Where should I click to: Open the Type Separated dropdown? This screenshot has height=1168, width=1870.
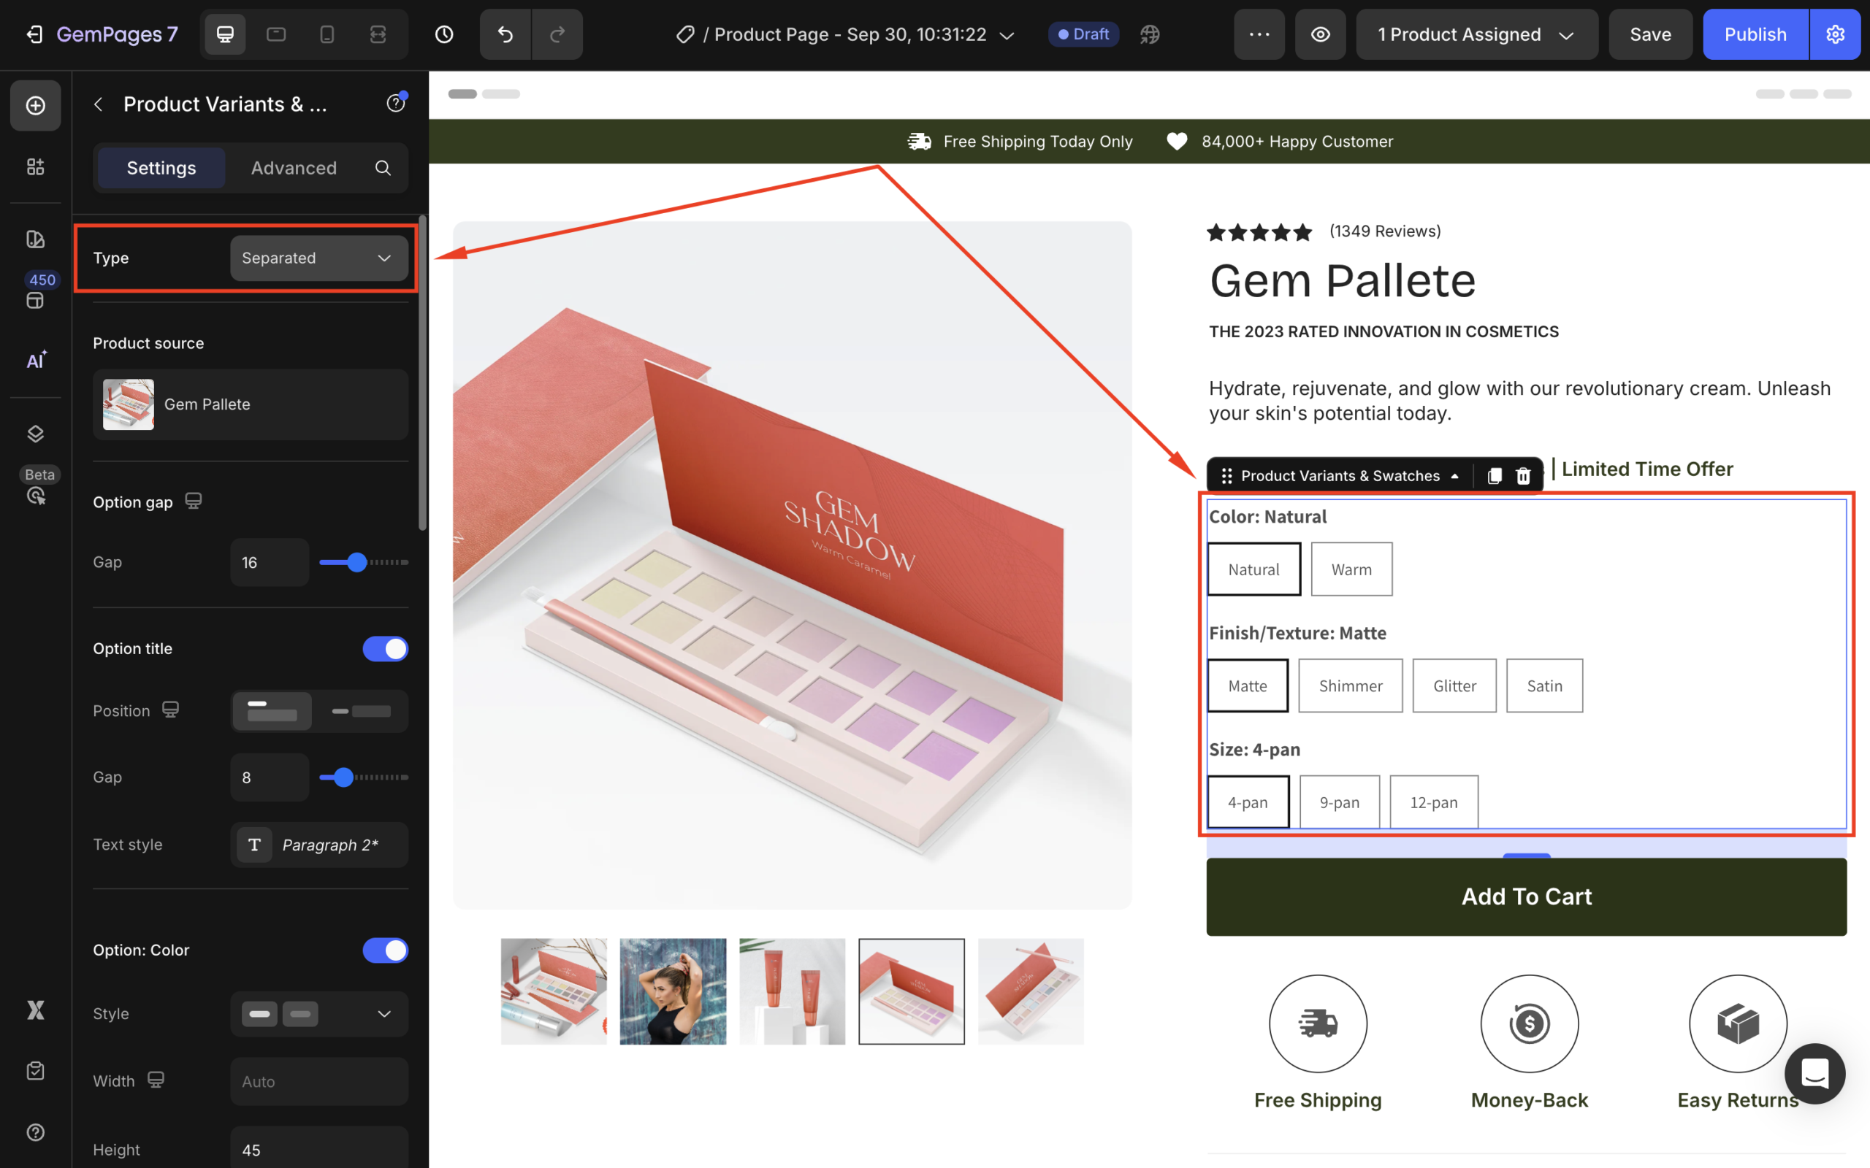(x=318, y=258)
